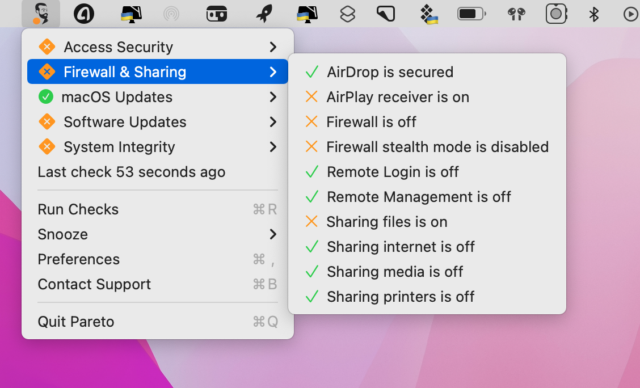The width and height of the screenshot is (640, 388).
Task: Open the AirPods menu bar icon
Action: [516, 14]
